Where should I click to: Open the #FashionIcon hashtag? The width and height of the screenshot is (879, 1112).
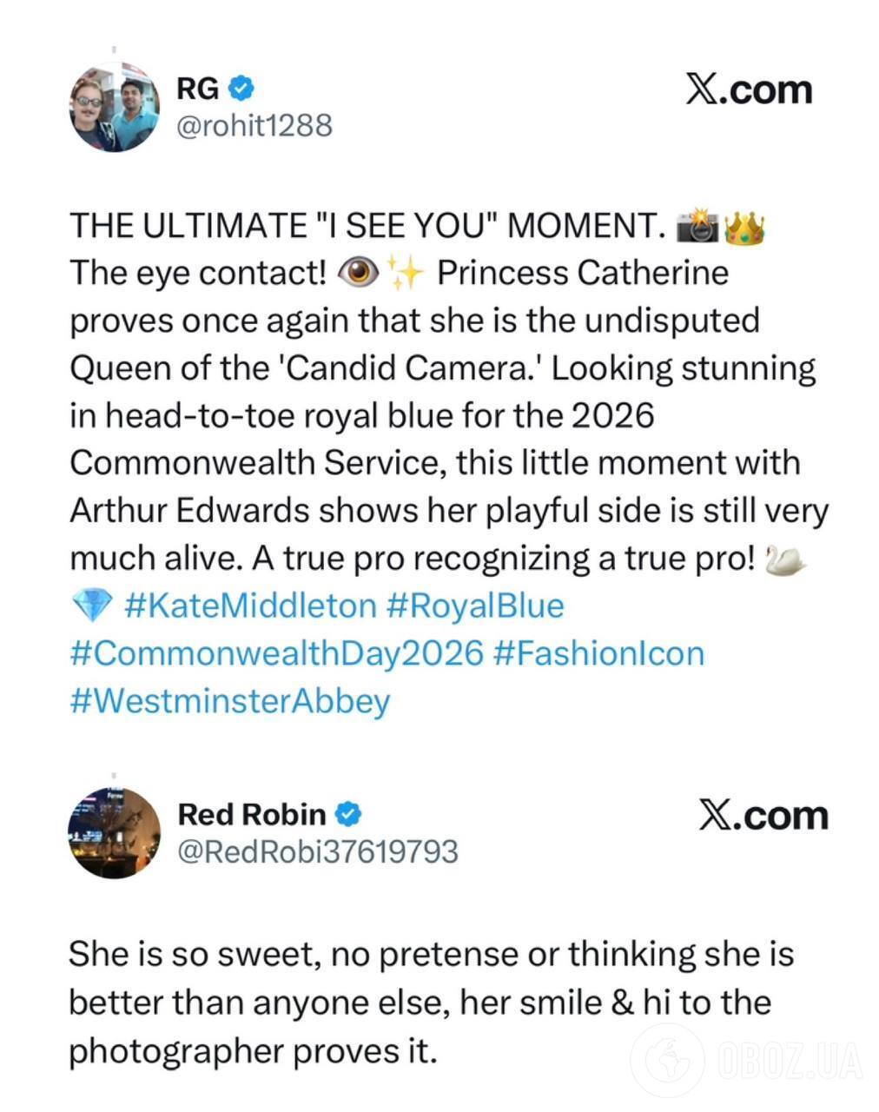tap(598, 653)
